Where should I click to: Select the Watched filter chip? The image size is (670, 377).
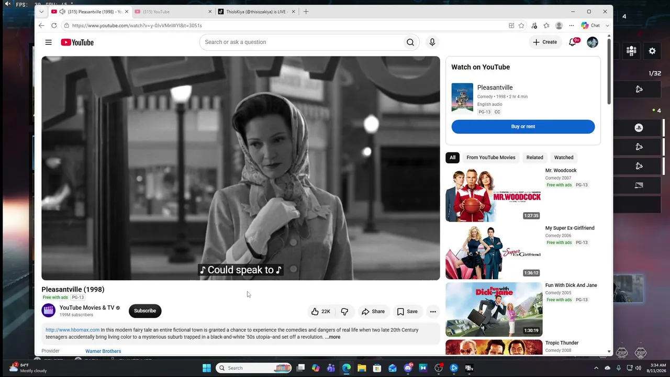tap(564, 158)
